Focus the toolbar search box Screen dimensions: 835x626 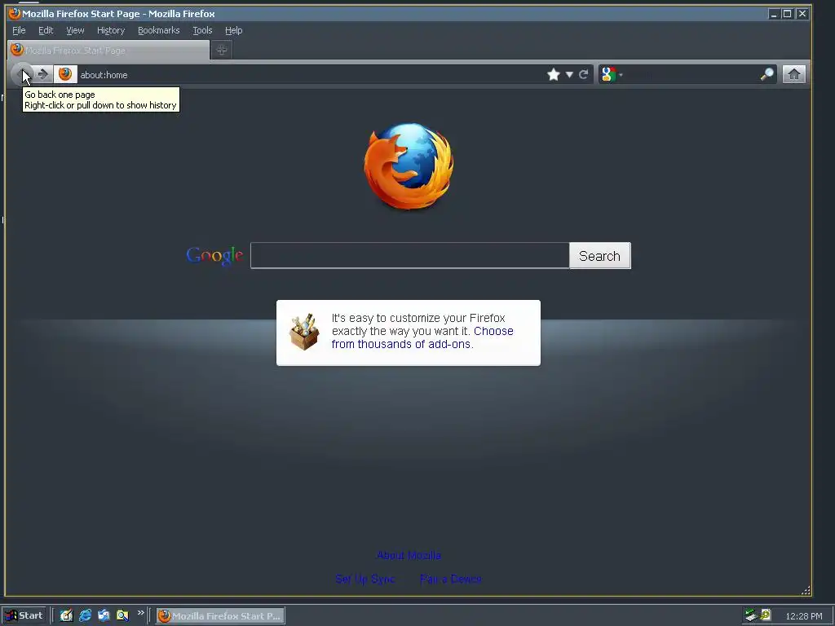pos(691,74)
